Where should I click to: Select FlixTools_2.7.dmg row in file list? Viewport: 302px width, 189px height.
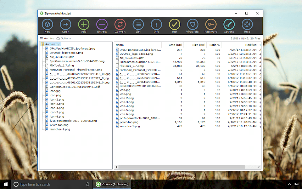pyautogui.click(x=188, y=66)
